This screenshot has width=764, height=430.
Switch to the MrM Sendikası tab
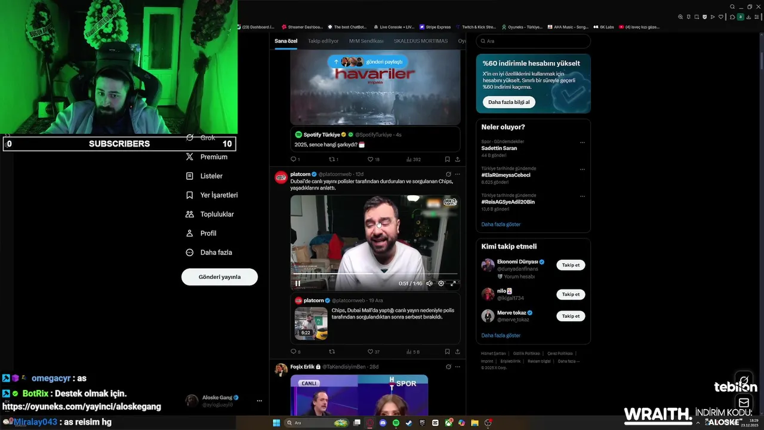coord(366,41)
